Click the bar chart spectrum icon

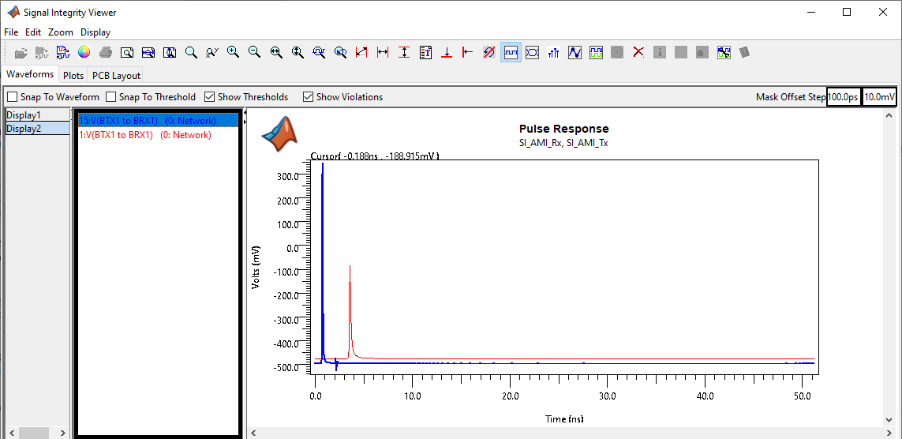coord(553,52)
